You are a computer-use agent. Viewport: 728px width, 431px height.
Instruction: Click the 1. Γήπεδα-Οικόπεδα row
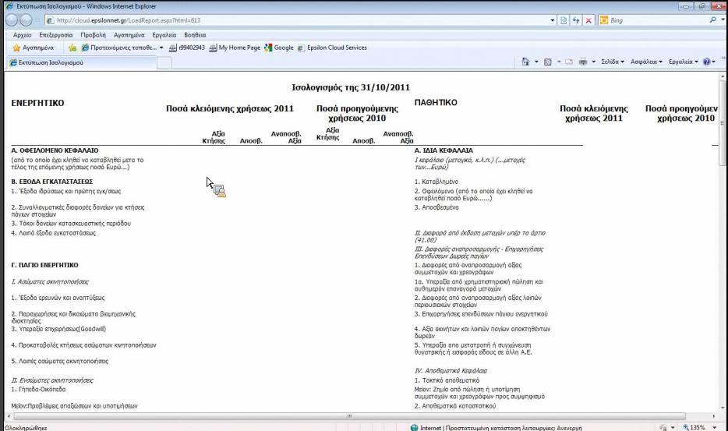tap(38, 390)
